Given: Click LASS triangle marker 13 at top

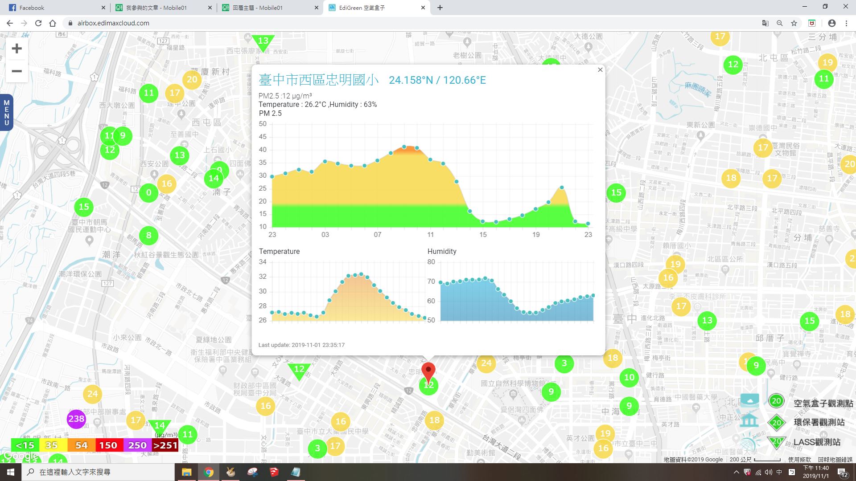Looking at the screenshot, I should pyautogui.click(x=263, y=43).
